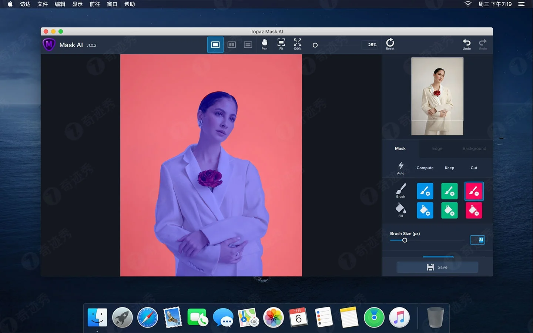Select the green Keep brush tool
Image resolution: width=533 pixels, height=333 pixels.
[x=449, y=191]
